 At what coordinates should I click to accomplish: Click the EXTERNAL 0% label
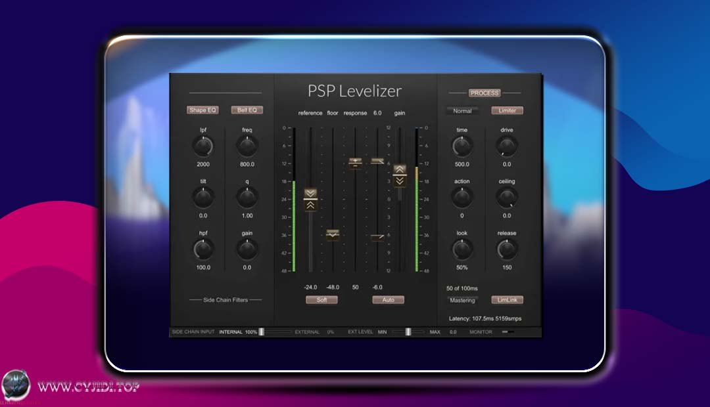(x=314, y=332)
